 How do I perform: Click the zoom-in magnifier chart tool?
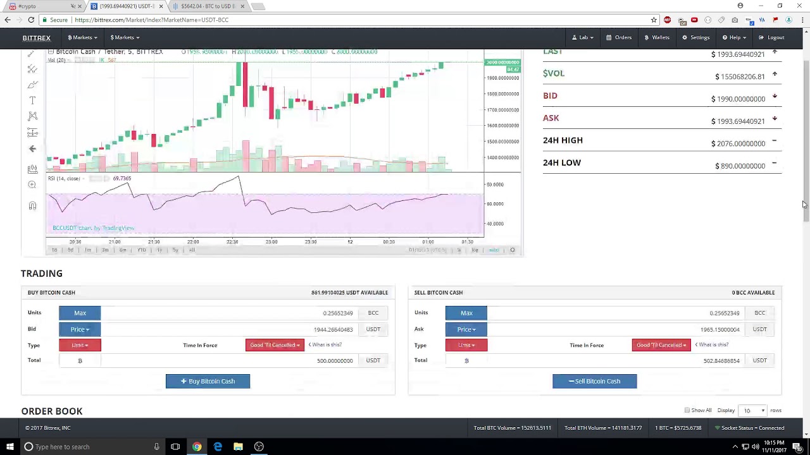click(32, 185)
